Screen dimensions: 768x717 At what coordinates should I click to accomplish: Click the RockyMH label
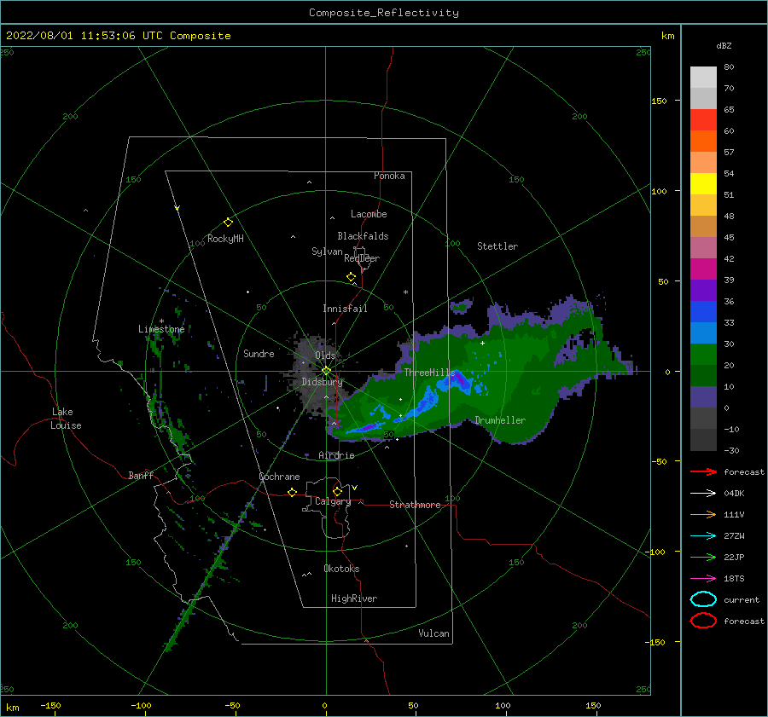click(225, 239)
